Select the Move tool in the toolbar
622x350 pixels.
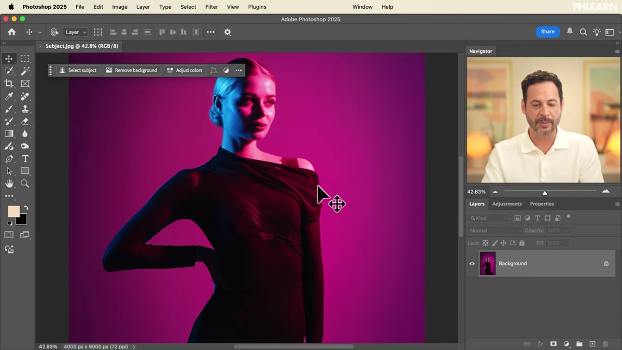(x=9, y=59)
